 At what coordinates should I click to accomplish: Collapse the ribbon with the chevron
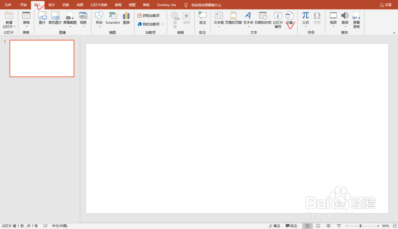(394, 33)
